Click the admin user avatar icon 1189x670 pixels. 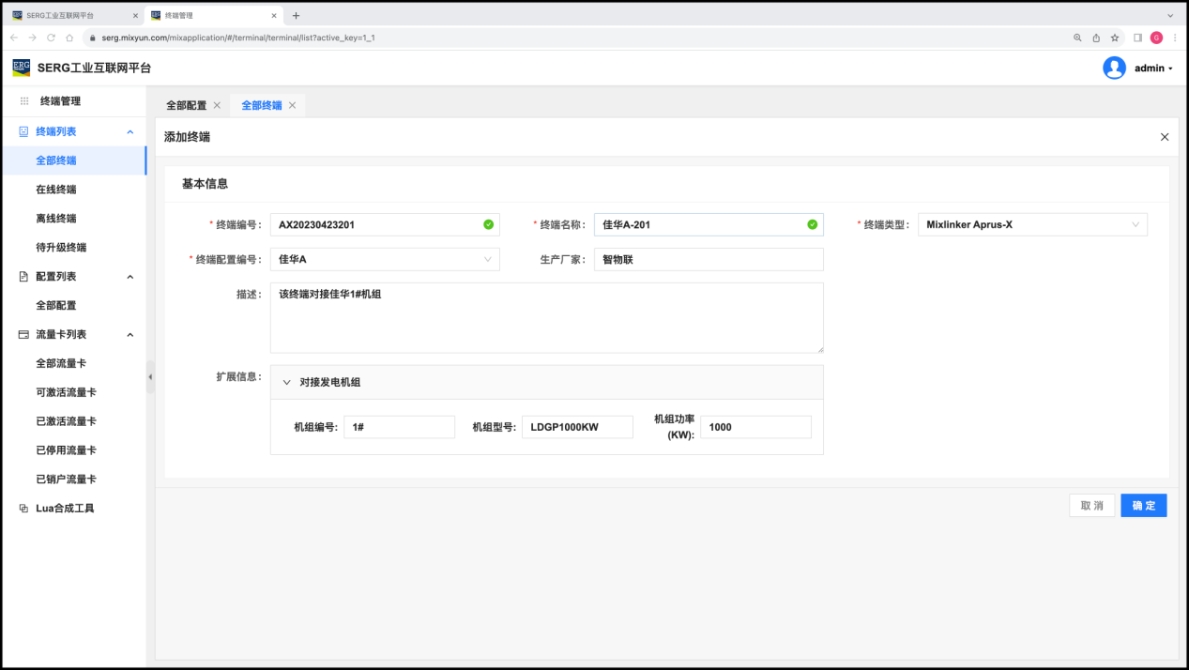pos(1114,68)
